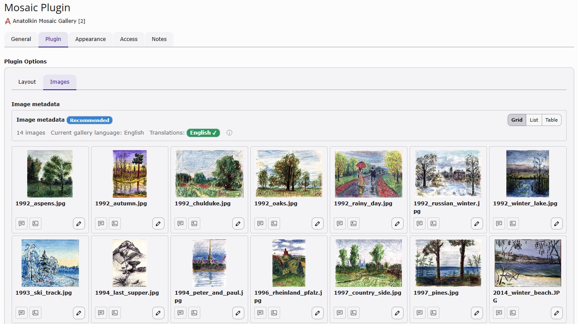Switch image metadata to List view
This screenshot has height=324, width=578.
click(x=534, y=120)
